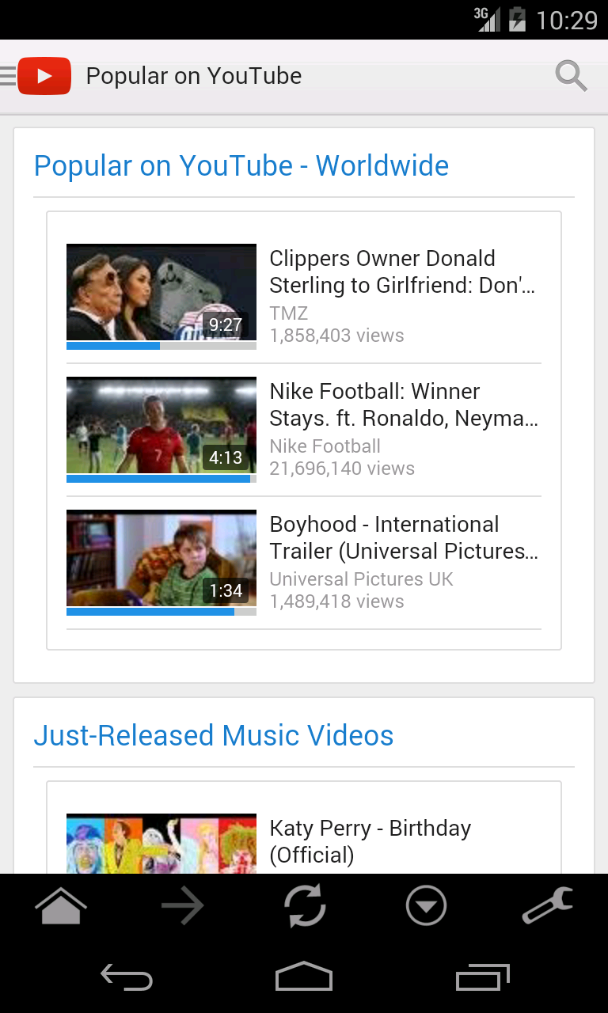
Task: Tap 'Popular on YouTube' header title
Action: click(x=194, y=76)
